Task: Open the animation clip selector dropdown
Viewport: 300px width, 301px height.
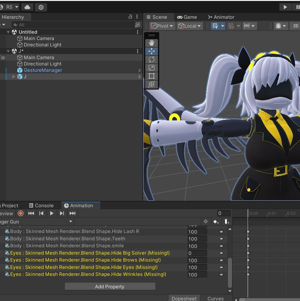Action: 37,222
